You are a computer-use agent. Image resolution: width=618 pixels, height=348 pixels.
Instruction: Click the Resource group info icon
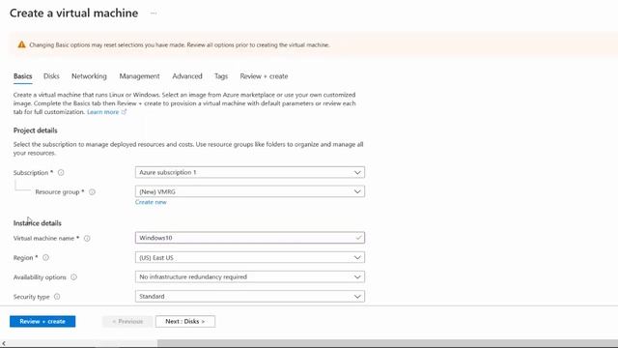point(92,192)
